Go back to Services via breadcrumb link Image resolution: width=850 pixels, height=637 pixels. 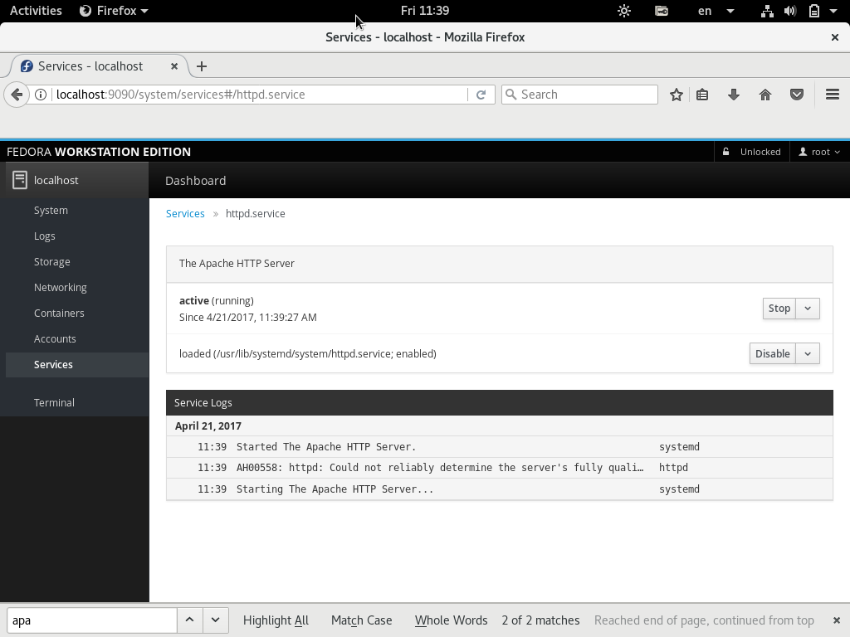click(x=185, y=213)
